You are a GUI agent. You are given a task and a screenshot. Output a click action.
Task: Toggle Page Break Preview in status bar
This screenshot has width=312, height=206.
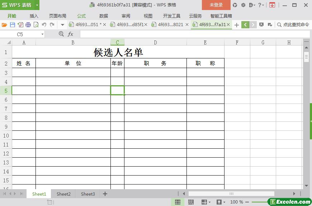[191, 202]
